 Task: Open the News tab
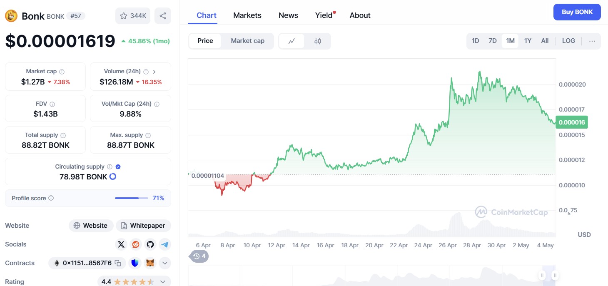coord(288,15)
